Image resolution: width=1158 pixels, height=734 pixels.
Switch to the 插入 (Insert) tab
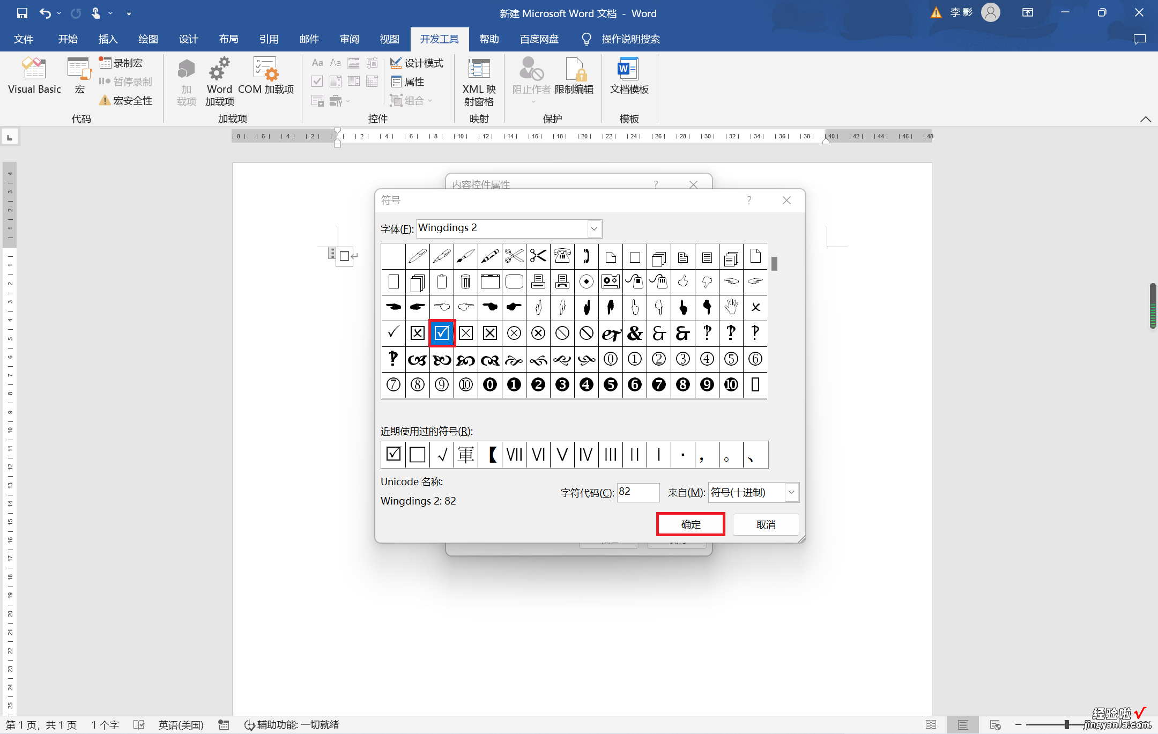point(108,39)
